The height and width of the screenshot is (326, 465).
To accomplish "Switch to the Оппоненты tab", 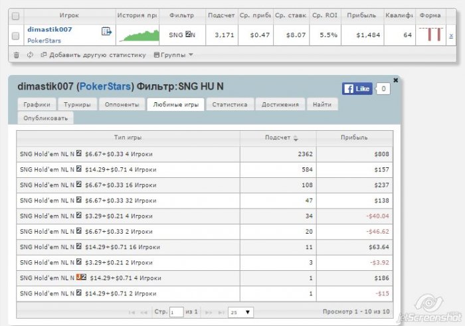I will pyautogui.click(x=122, y=105).
